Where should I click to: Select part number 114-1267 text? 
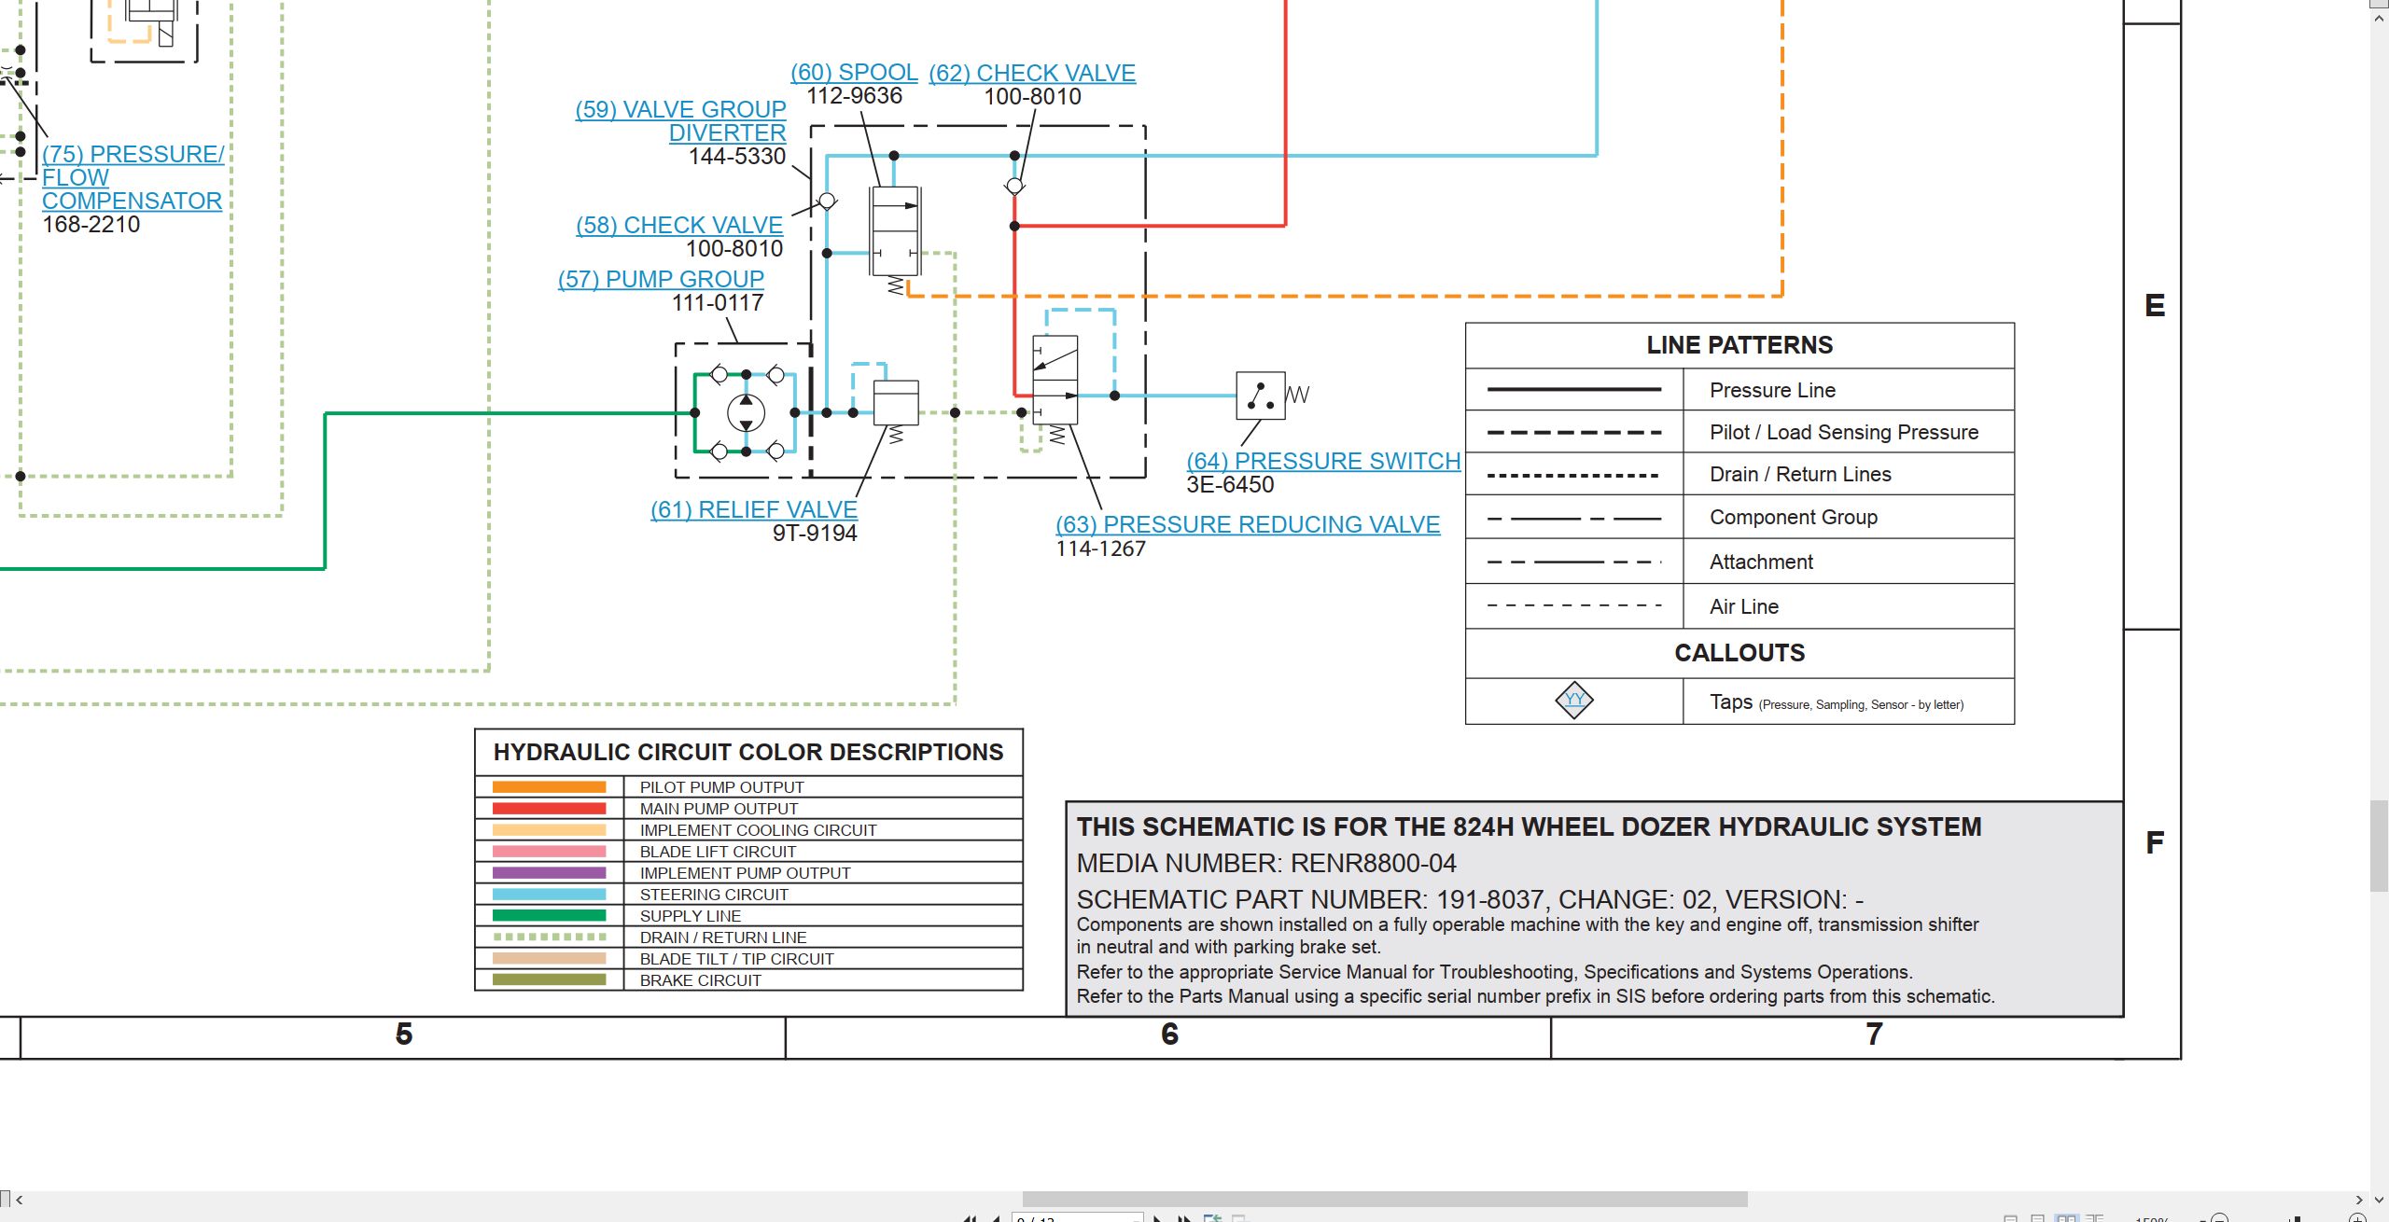pyautogui.click(x=1100, y=549)
